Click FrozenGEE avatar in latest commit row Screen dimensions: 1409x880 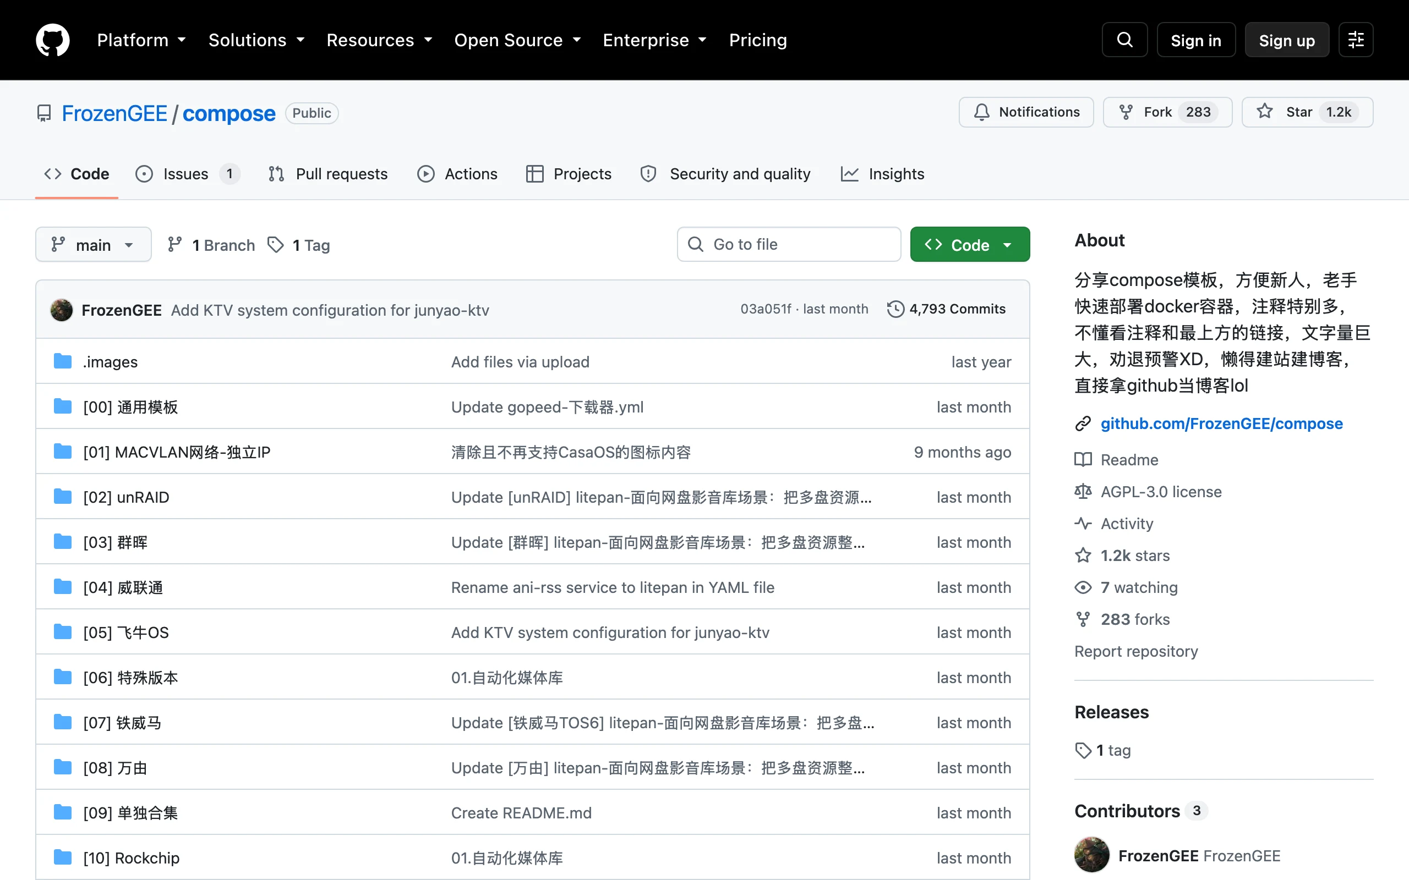61,310
